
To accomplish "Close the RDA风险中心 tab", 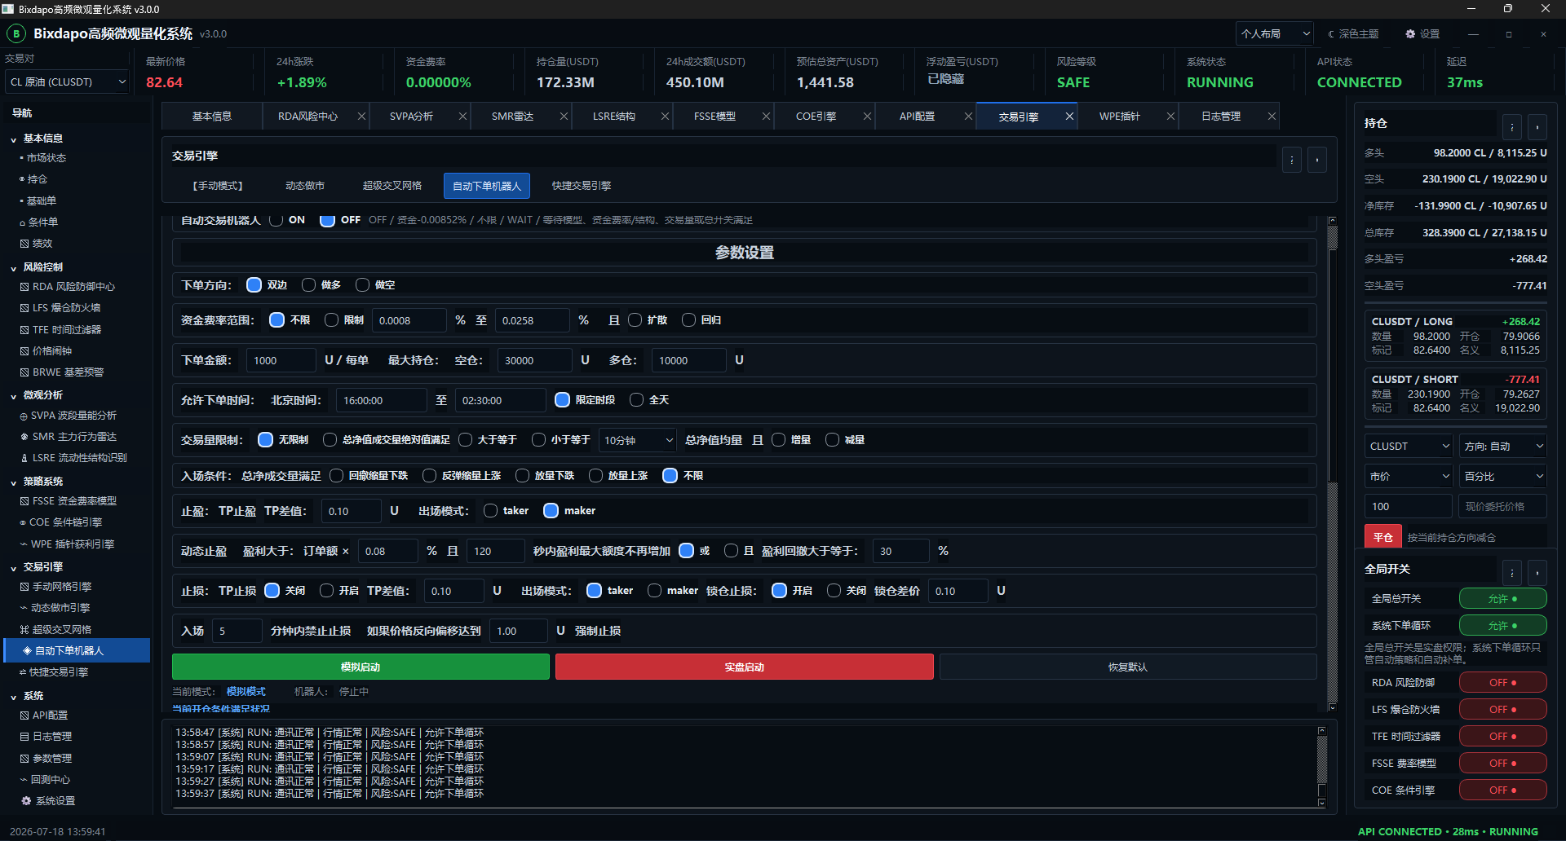I will [361, 117].
